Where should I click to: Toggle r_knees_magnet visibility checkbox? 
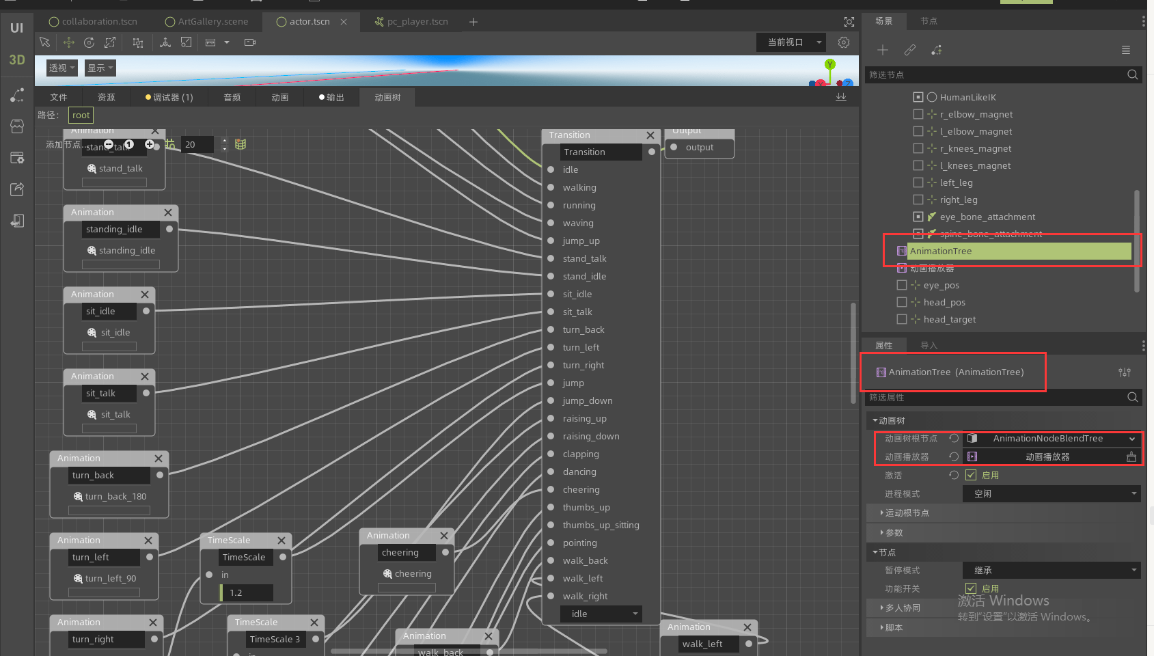pos(918,148)
